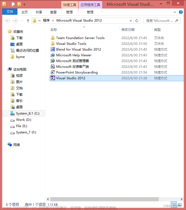
Task: Click the Microsoft Help Viewer shortcut icon
Action: pyautogui.click(x=53, y=55)
